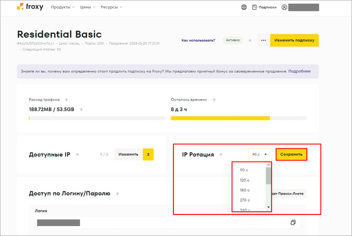Select 90 с in the rotation list
Screen dimensions: 352x236
point(244,170)
